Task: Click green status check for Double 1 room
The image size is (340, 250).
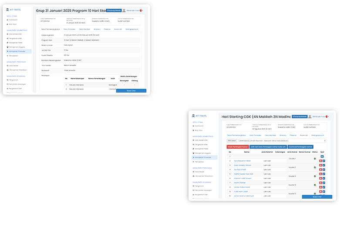Action: click(315, 159)
